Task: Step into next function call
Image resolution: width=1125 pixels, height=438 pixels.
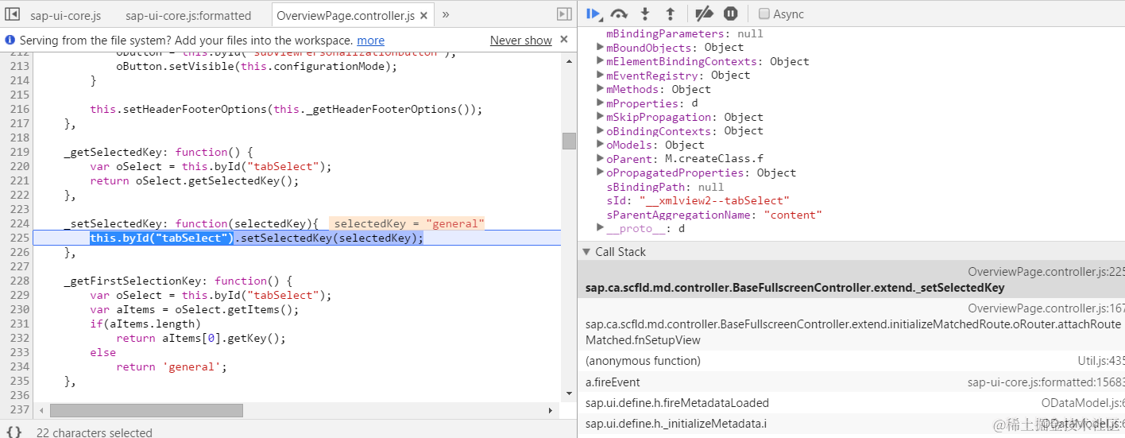Action: coord(645,14)
